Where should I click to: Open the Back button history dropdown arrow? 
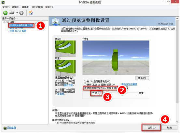17,13
